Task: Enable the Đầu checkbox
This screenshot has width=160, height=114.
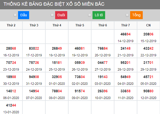Action: pyautogui.click(x=15, y=15)
